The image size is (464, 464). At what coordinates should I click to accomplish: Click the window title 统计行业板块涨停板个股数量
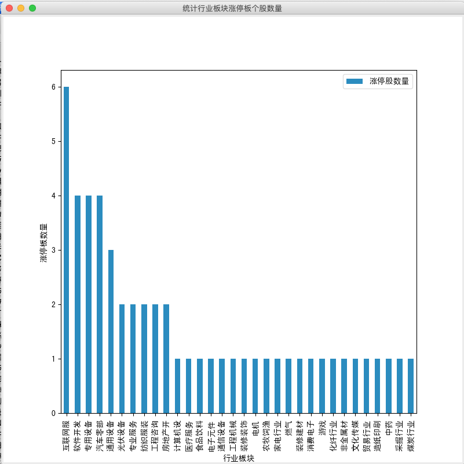tap(232, 8)
